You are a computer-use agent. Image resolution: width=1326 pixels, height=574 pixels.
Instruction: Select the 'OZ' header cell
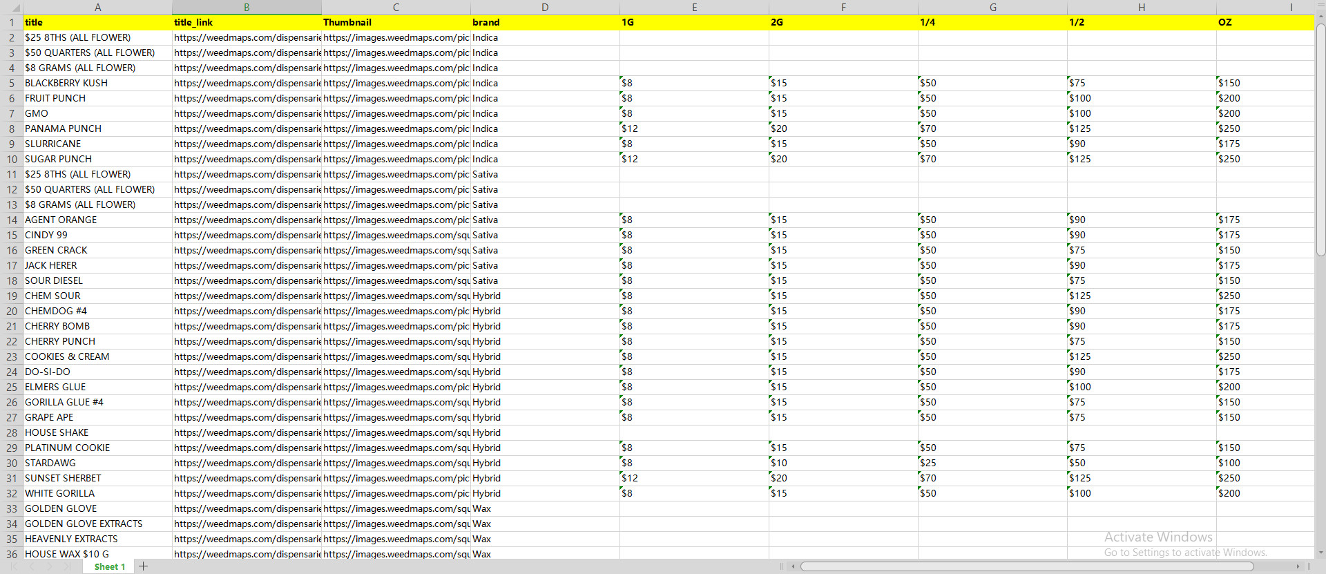(1265, 22)
